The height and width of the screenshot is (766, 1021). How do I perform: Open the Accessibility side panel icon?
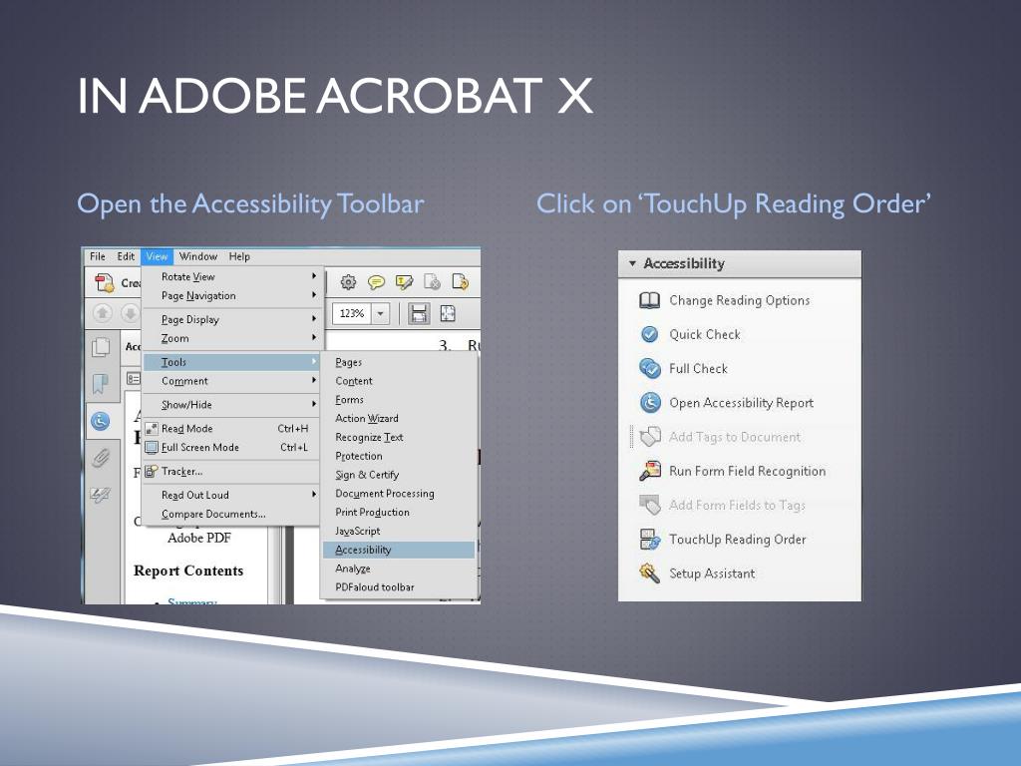tap(101, 421)
